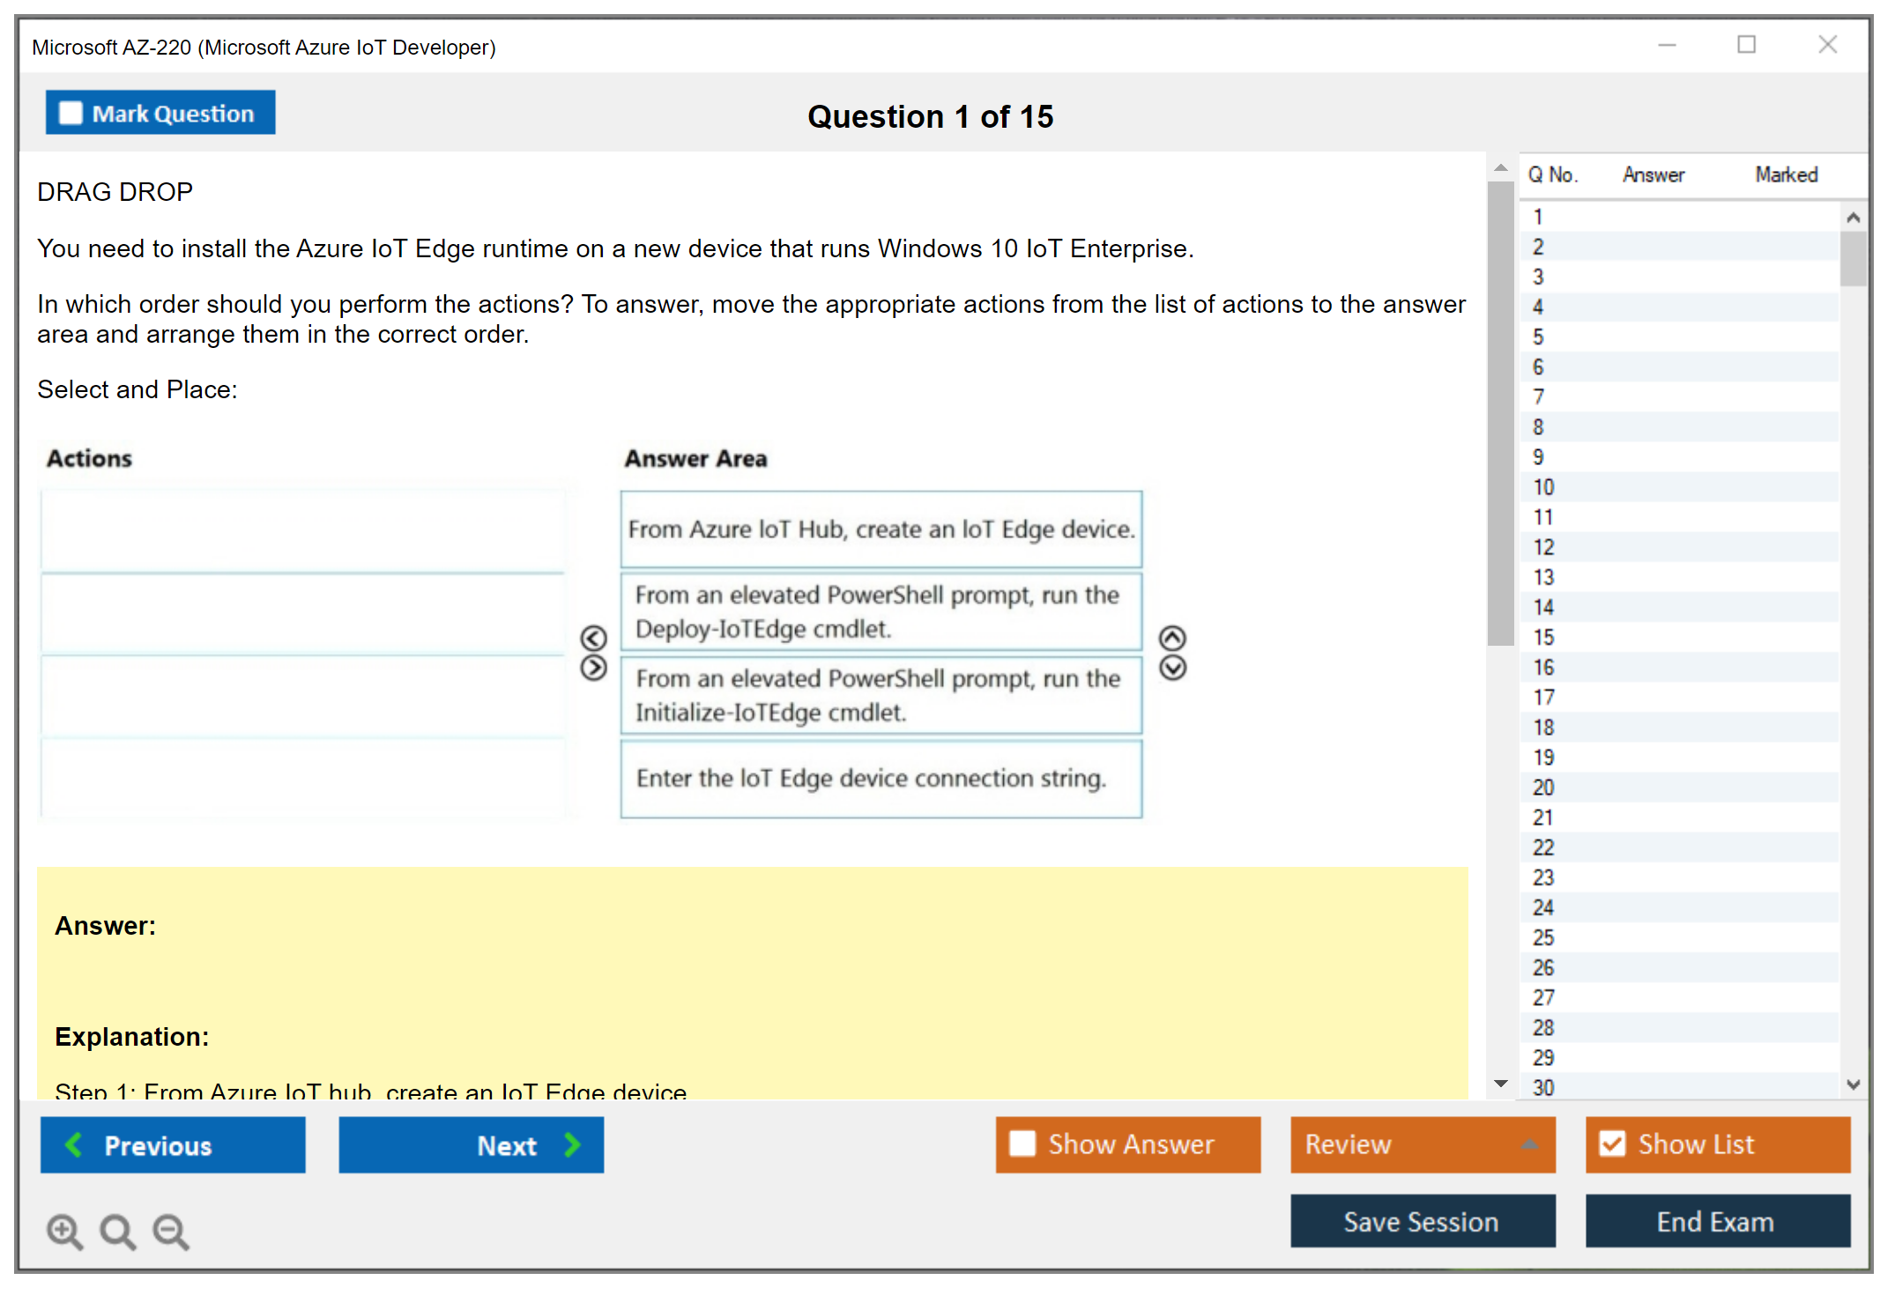Select question 7 in the list
1895x1295 pixels.
[1539, 397]
